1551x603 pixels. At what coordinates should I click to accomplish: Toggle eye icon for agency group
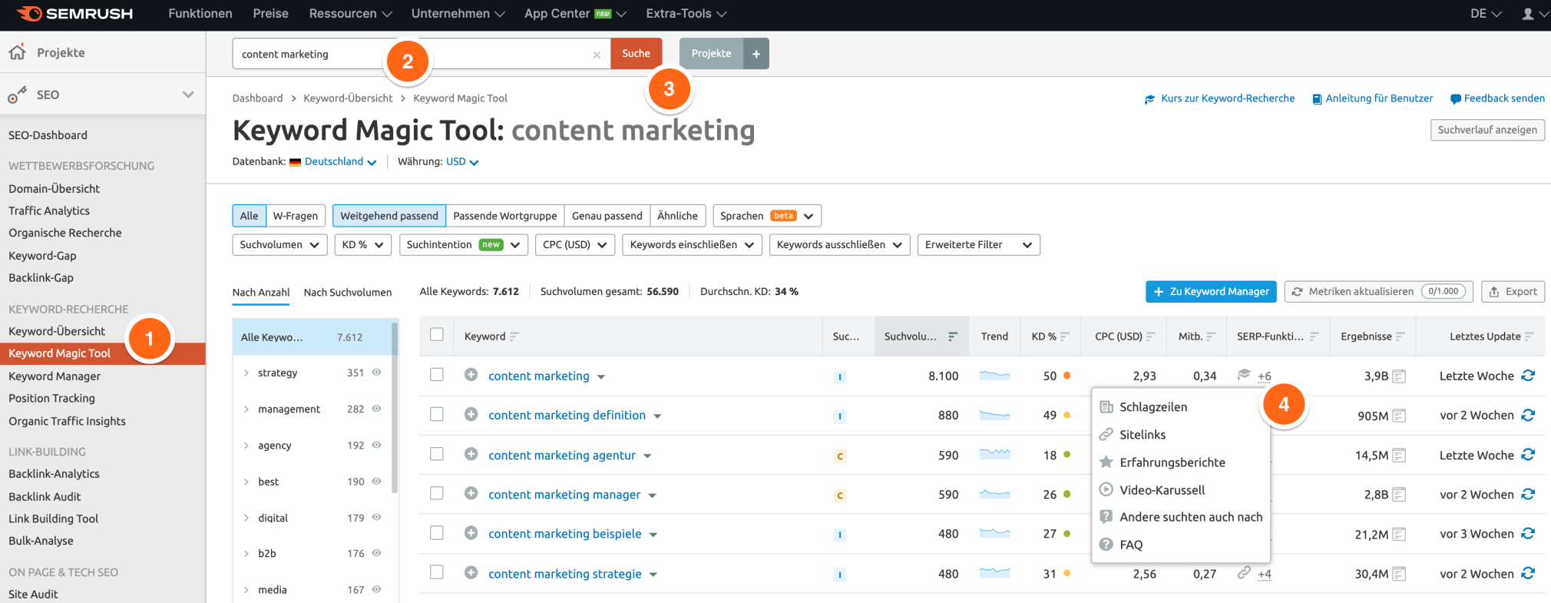pos(376,445)
